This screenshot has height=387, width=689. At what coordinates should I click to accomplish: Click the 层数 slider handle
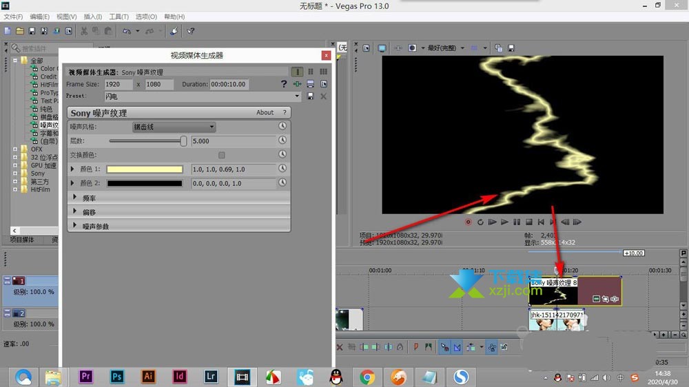coord(183,141)
